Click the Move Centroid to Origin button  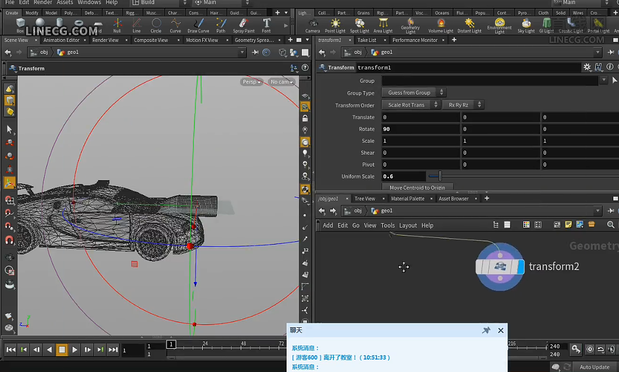(417, 187)
